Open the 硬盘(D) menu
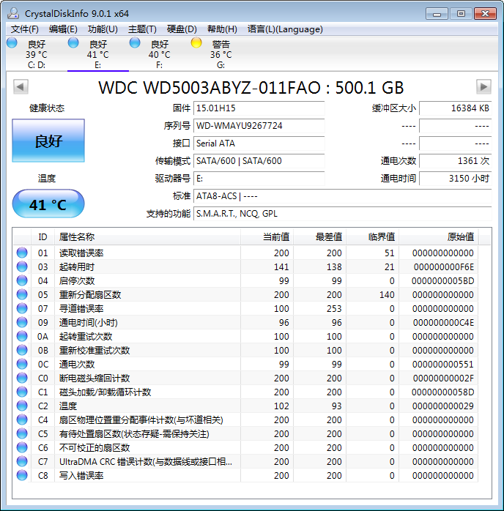The width and height of the screenshot is (504, 511). (182, 29)
